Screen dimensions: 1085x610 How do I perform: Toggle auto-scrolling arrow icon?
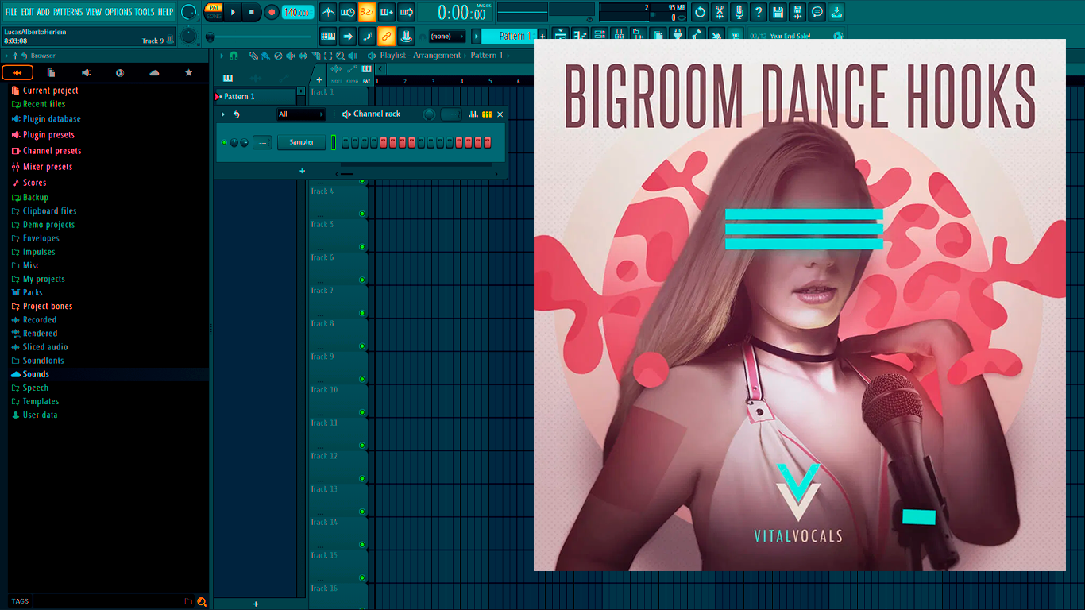click(348, 36)
